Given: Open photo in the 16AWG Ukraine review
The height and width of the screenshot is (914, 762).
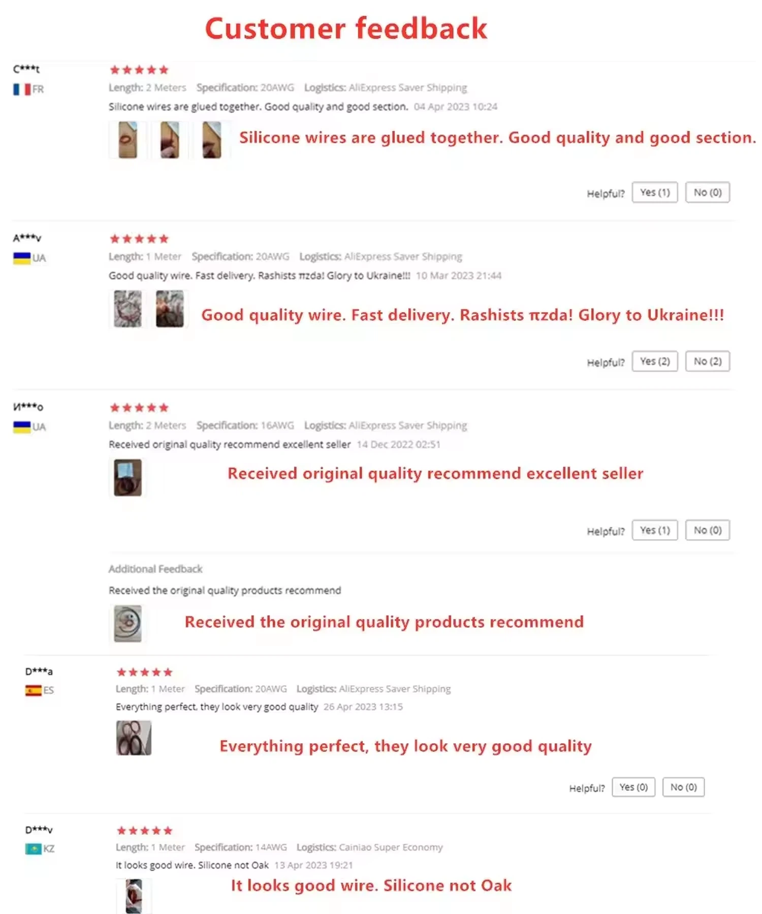Looking at the screenshot, I should [128, 477].
